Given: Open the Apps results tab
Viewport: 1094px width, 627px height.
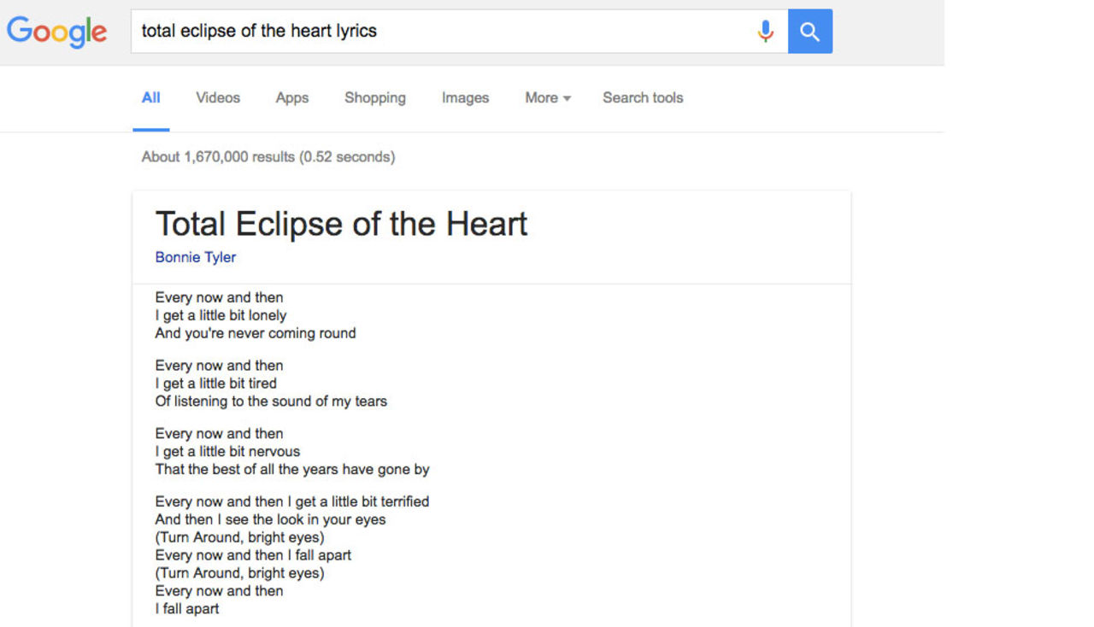Looking at the screenshot, I should (x=291, y=97).
